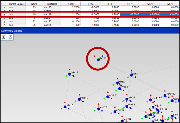Click the fram:102 node marker

point(165,95)
